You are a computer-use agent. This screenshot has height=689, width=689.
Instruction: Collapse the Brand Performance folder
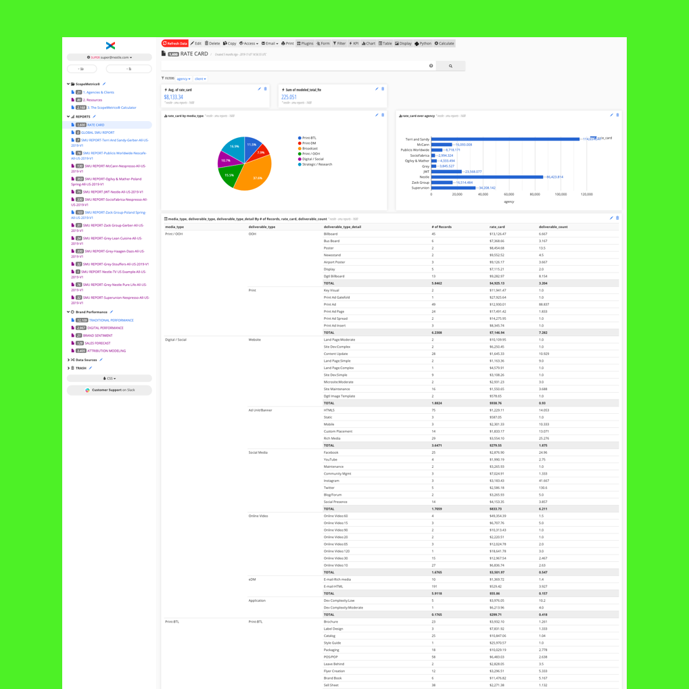pyautogui.click(x=68, y=312)
